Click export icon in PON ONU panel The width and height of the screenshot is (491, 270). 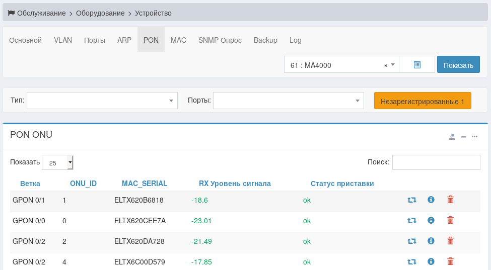452,136
